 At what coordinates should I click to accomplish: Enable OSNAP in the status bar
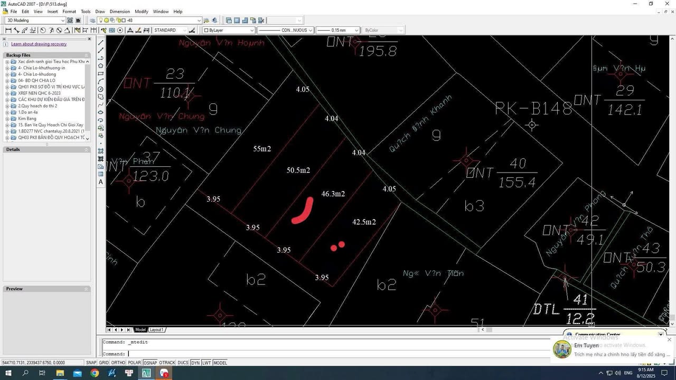(x=150, y=363)
